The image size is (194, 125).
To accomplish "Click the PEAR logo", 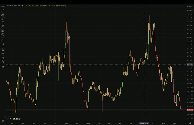I will pyautogui.click(x=17, y=119).
